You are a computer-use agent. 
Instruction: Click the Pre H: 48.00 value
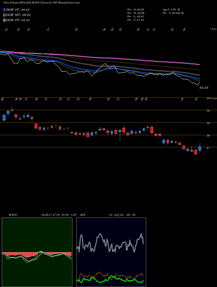click(136, 13)
